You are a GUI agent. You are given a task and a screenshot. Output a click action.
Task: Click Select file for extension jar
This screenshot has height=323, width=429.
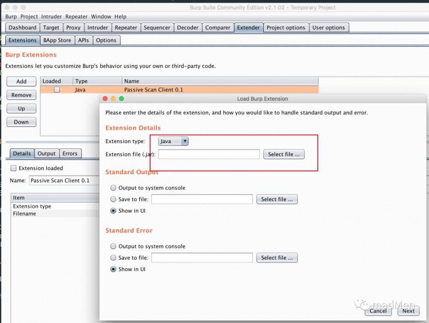(x=284, y=154)
